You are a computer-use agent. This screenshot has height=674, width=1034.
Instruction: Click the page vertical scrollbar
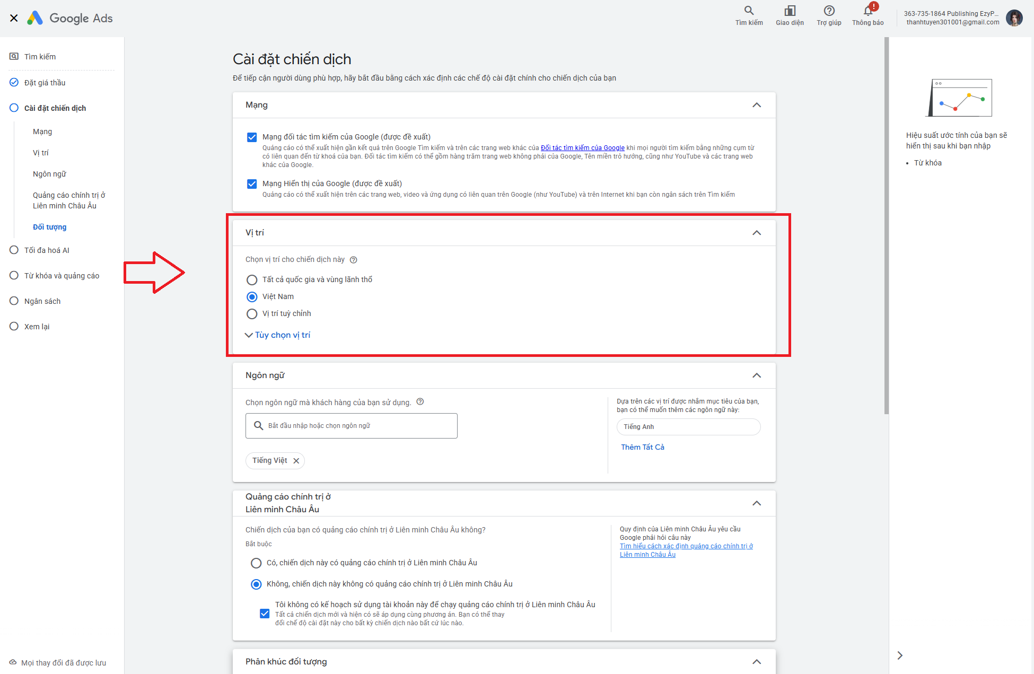[887, 226]
